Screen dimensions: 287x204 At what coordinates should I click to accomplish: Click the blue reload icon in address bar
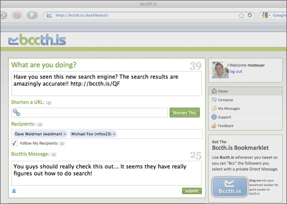click(x=250, y=15)
